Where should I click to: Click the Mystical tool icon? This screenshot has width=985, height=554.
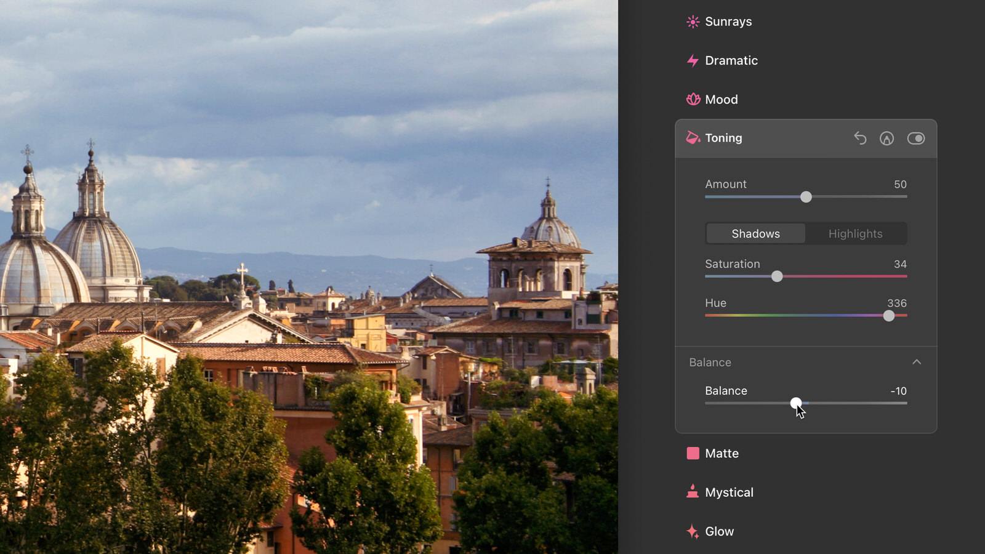coord(693,492)
